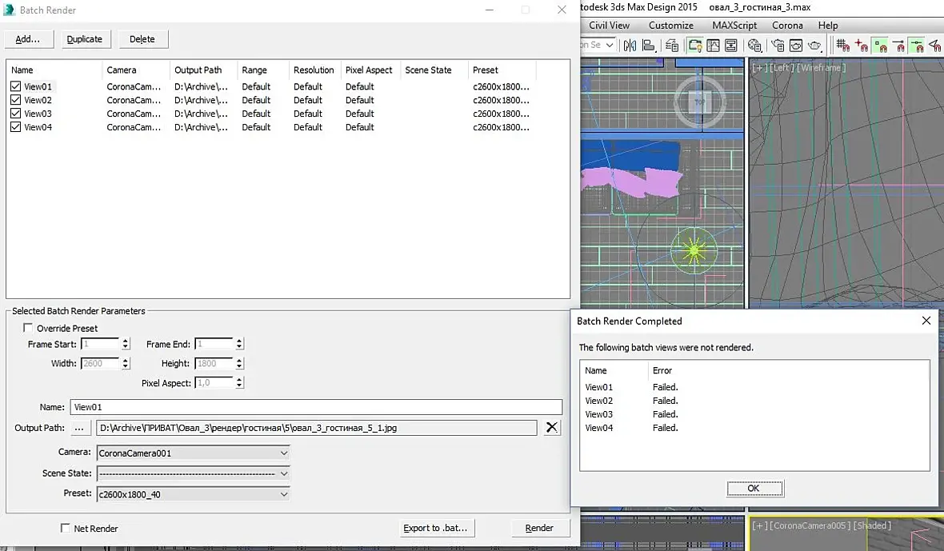The height and width of the screenshot is (551, 944).
Task: Toggle the Net Render checkbox
Action: click(66, 529)
